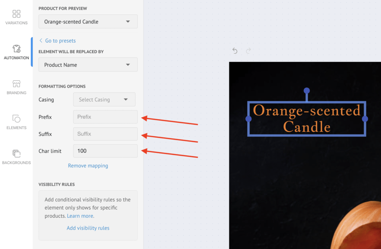Expand the Product for Preview dropdown

pyautogui.click(x=88, y=22)
